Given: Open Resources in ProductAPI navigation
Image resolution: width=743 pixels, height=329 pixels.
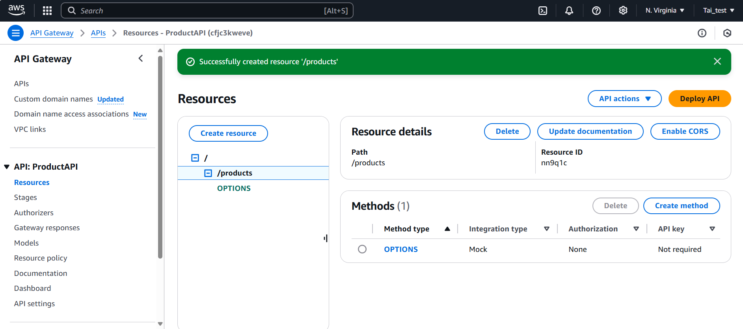Looking at the screenshot, I should (32, 183).
